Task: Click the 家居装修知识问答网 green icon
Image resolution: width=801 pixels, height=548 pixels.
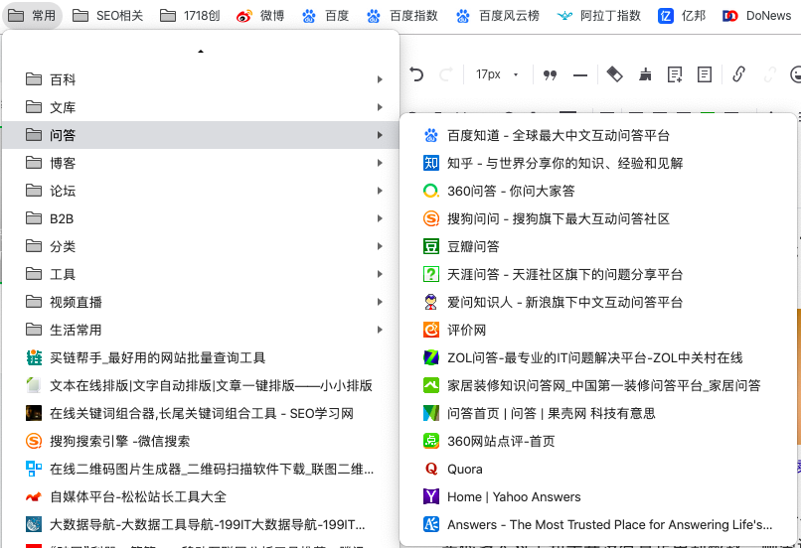Action: [x=431, y=385]
